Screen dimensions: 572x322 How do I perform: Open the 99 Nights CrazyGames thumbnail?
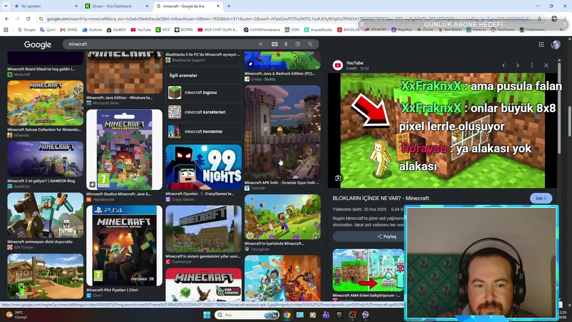(x=203, y=167)
